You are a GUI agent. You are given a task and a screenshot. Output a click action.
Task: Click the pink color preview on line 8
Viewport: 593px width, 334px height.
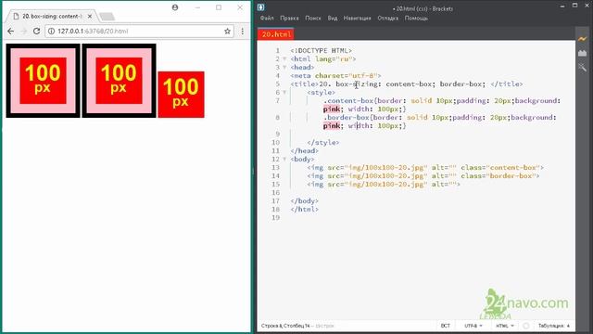pos(332,126)
